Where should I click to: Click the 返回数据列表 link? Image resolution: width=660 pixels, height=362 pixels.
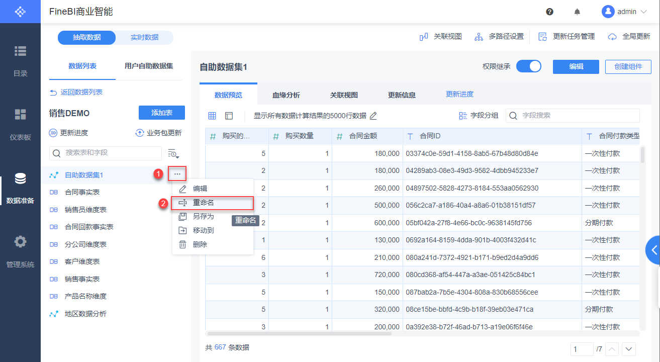[76, 93]
